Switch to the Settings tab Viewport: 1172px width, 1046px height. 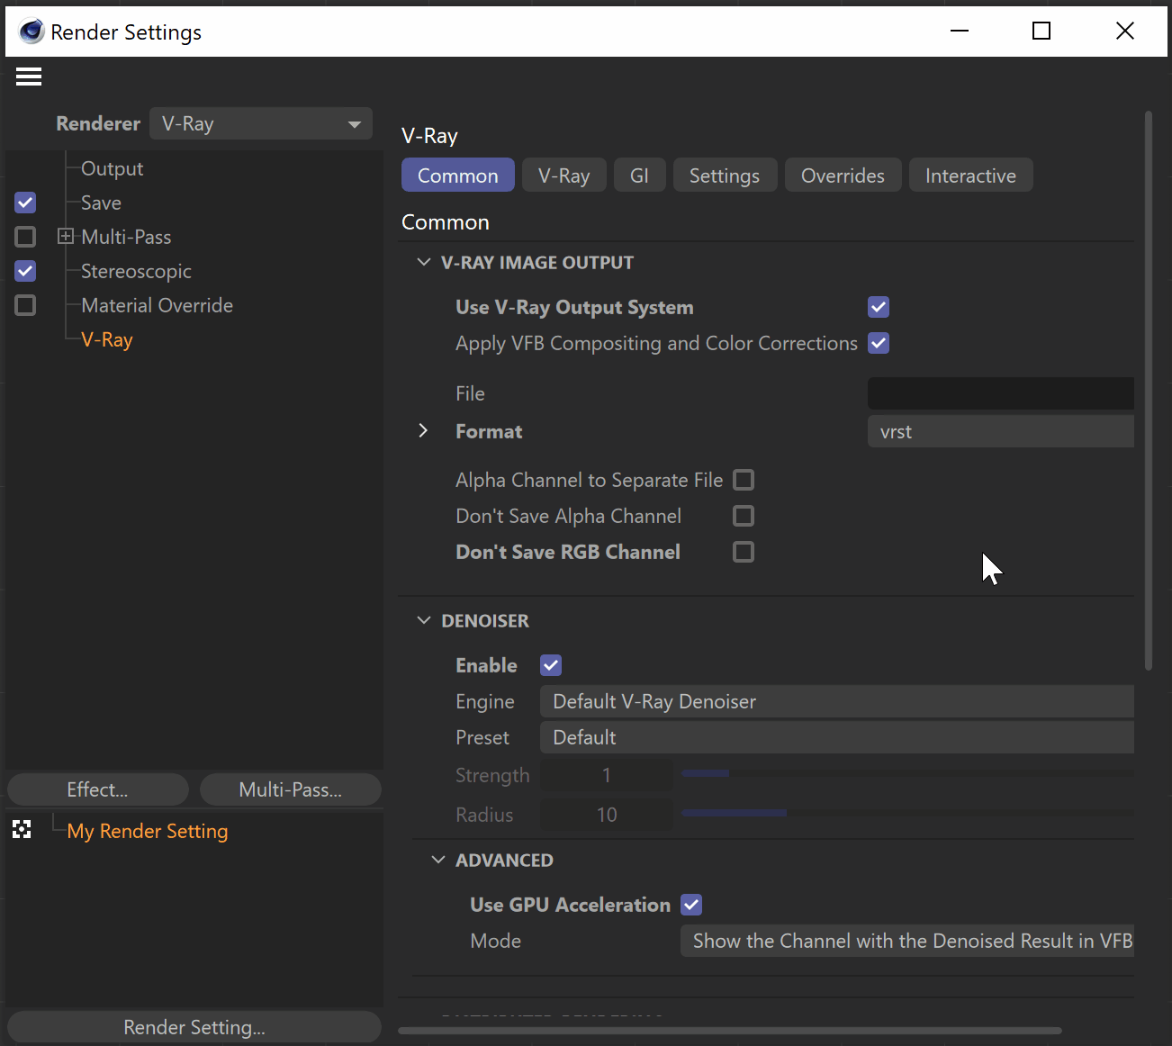click(725, 176)
